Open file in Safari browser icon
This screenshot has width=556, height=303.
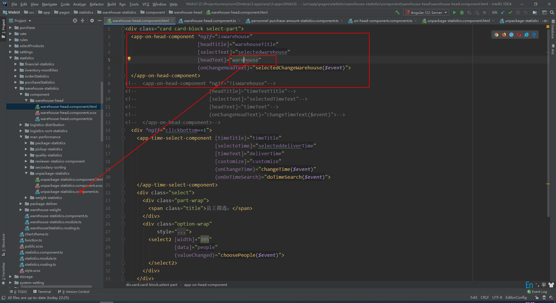pos(511,35)
